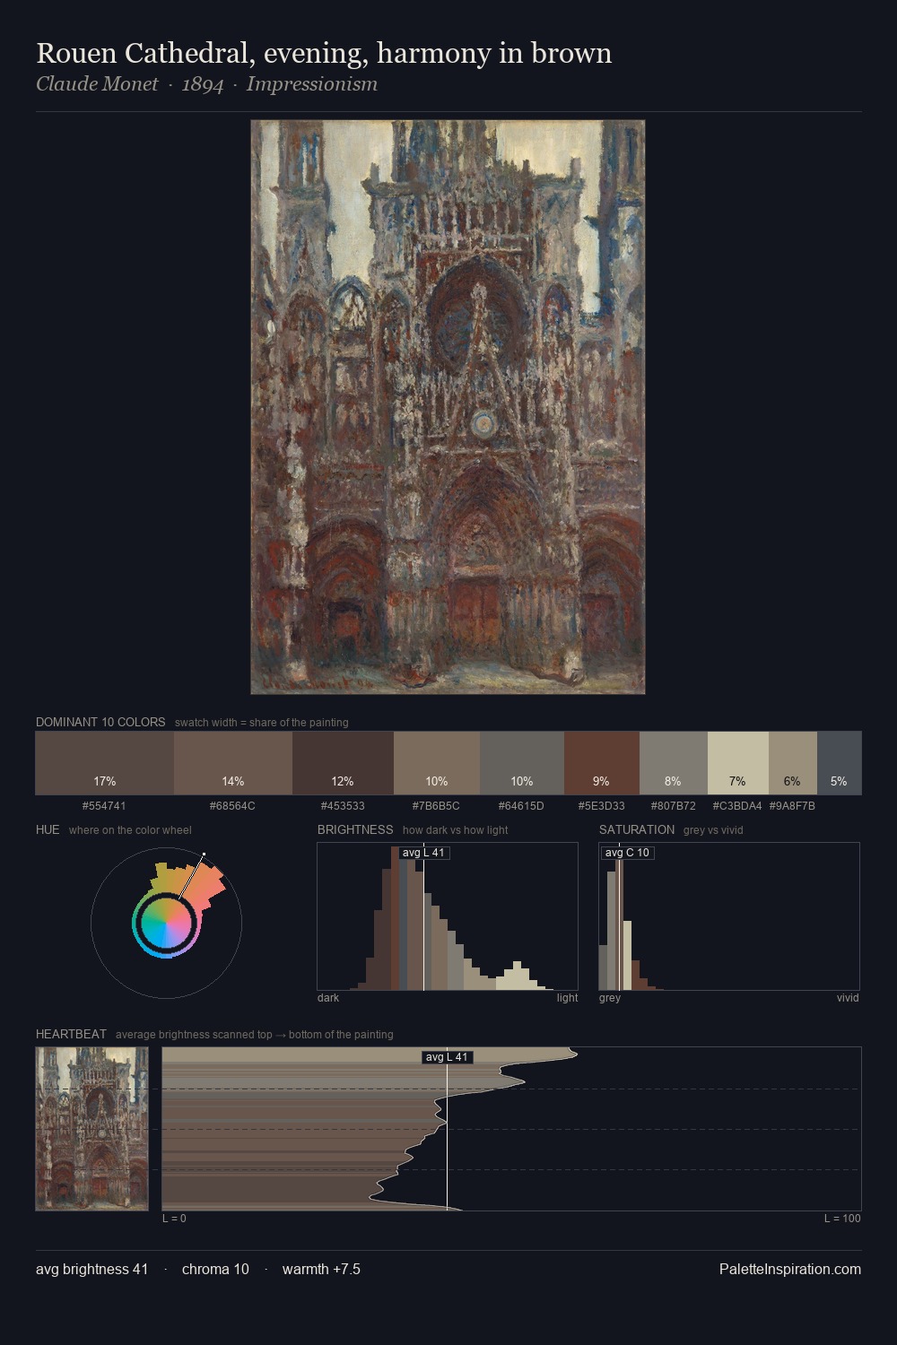The image size is (897, 1345).
Task: Click the PaletteInspiration.com link
Action: pos(790,1269)
